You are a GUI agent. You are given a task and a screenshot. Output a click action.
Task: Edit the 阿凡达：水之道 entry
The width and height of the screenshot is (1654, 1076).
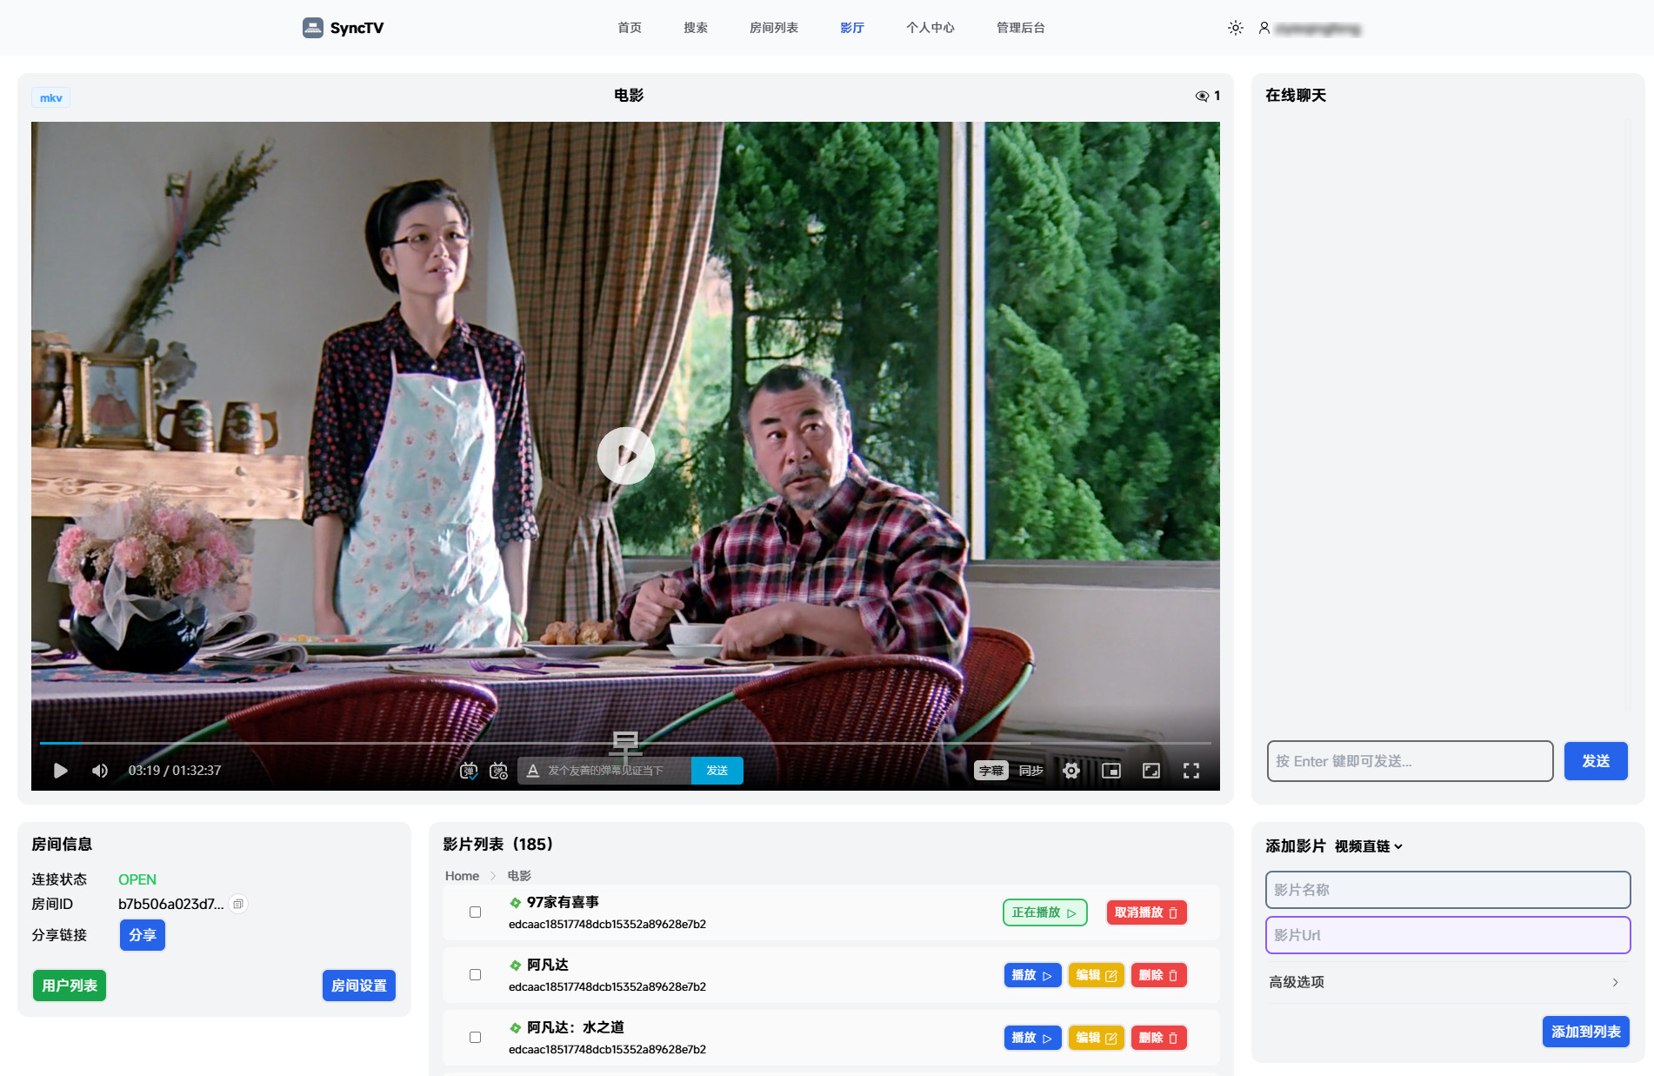click(x=1096, y=1038)
